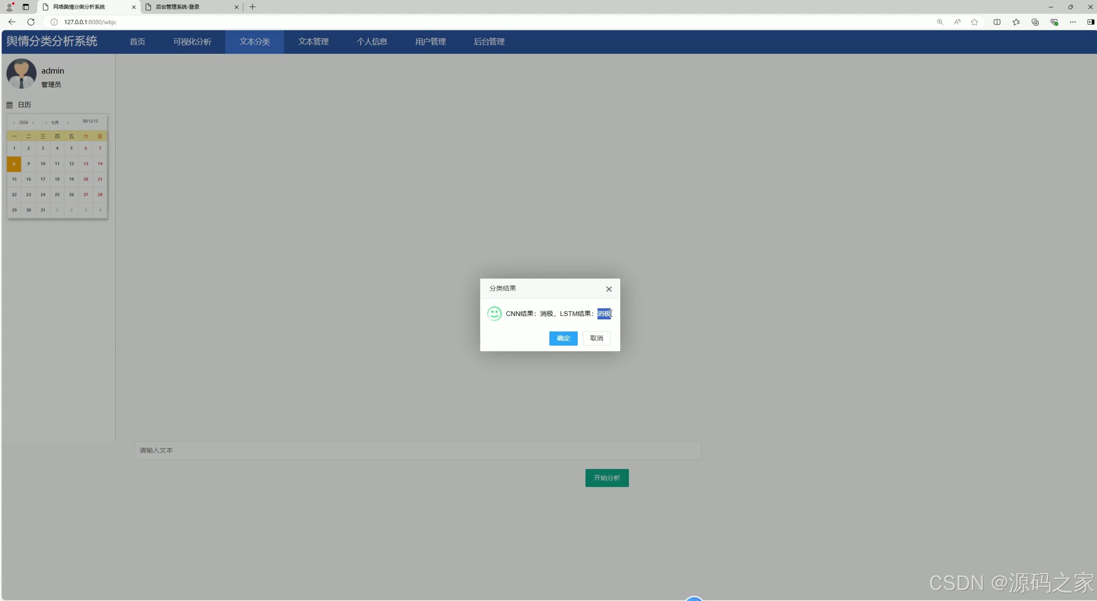
Task: Click the browser refresh icon
Action: tap(30, 22)
